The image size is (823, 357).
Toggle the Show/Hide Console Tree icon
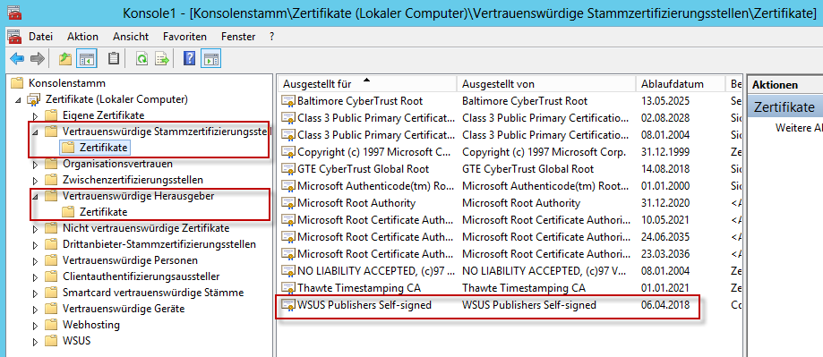click(86, 59)
